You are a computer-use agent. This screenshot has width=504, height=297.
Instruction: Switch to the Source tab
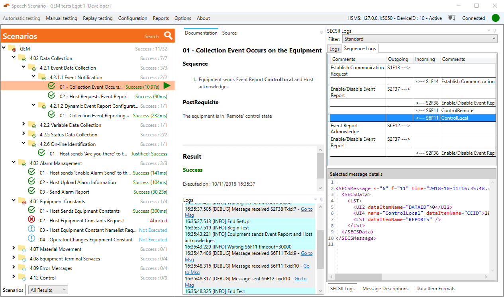tap(229, 33)
